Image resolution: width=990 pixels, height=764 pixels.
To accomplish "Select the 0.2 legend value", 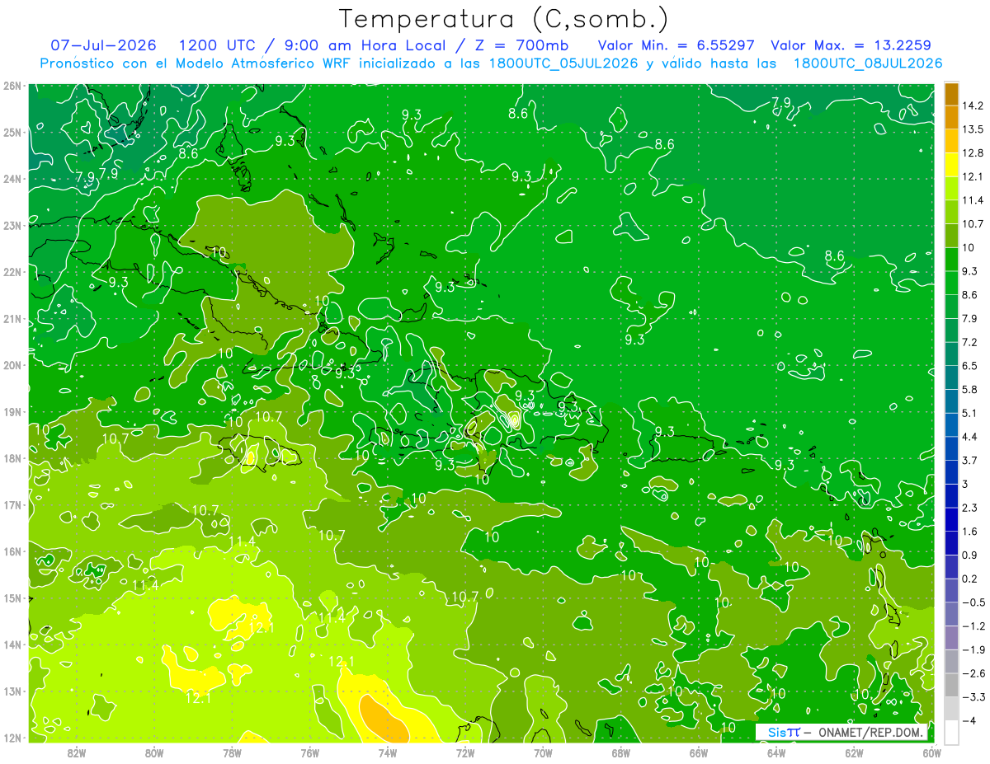I will [970, 579].
